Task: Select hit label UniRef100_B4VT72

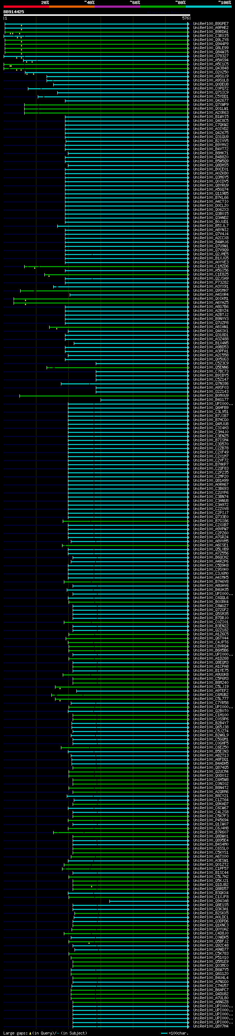Action: [x=211, y=149]
